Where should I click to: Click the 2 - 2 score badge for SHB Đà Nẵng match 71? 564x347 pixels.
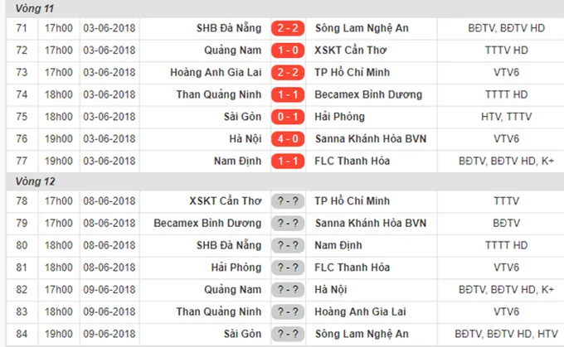[288, 28]
